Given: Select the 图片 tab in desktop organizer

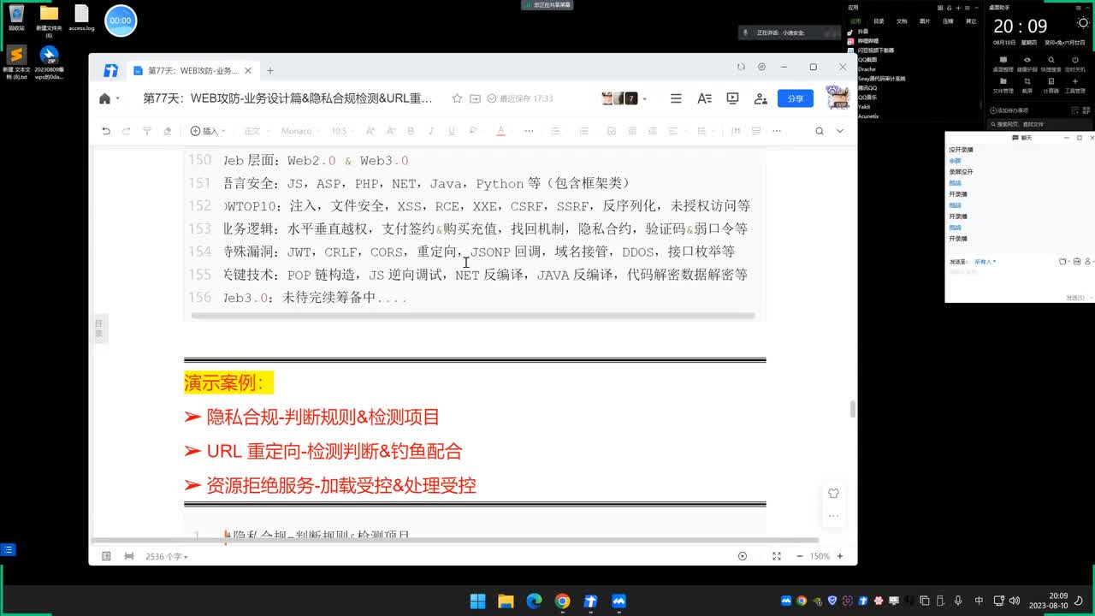Looking at the screenshot, I should (925, 21).
